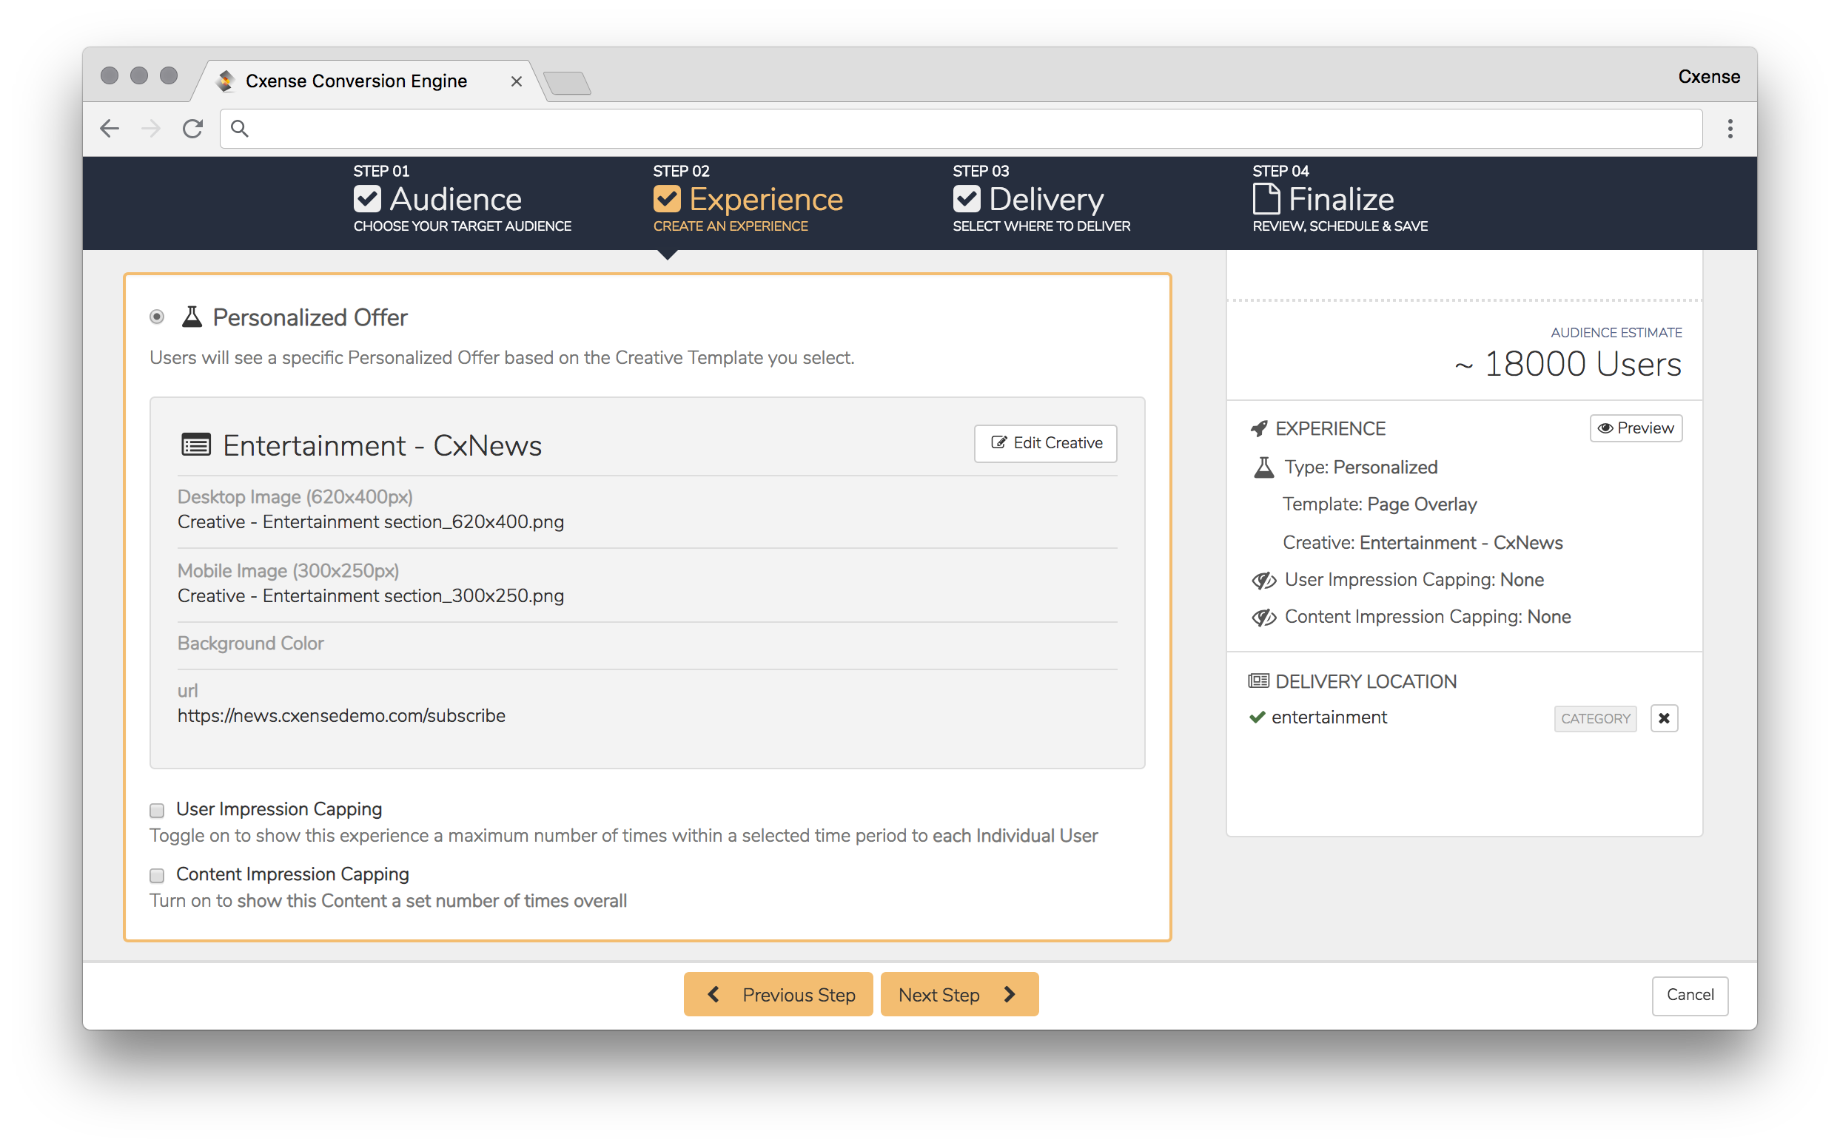This screenshot has height=1148, width=1840.
Task: Remove the entertainment category with X
Action: pyautogui.click(x=1664, y=718)
